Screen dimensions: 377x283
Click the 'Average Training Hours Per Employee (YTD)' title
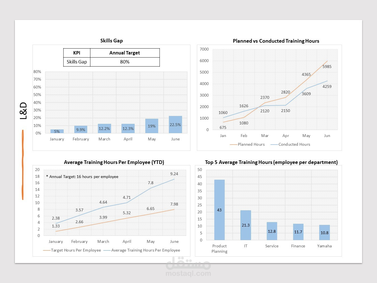114,162
